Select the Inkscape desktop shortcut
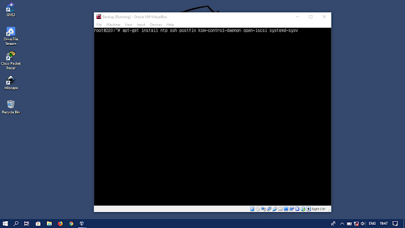 point(11,83)
